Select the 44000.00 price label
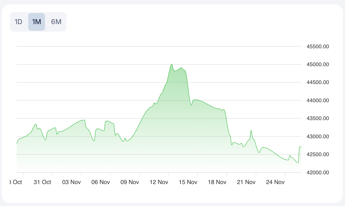This screenshot has width=345, height=206. click(x=318, y=101)
